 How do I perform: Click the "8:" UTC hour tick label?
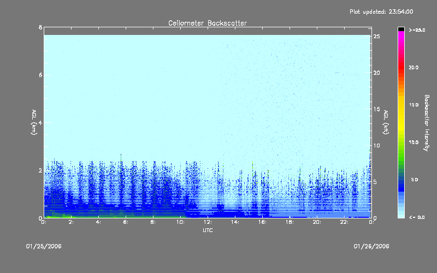coord(153,222)
